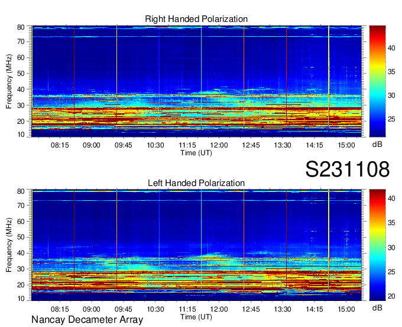Click the 15:00 time tick of Right Handed plot
Screen dimensions: 402x327
pyautogui.click(x=346, y=145)
